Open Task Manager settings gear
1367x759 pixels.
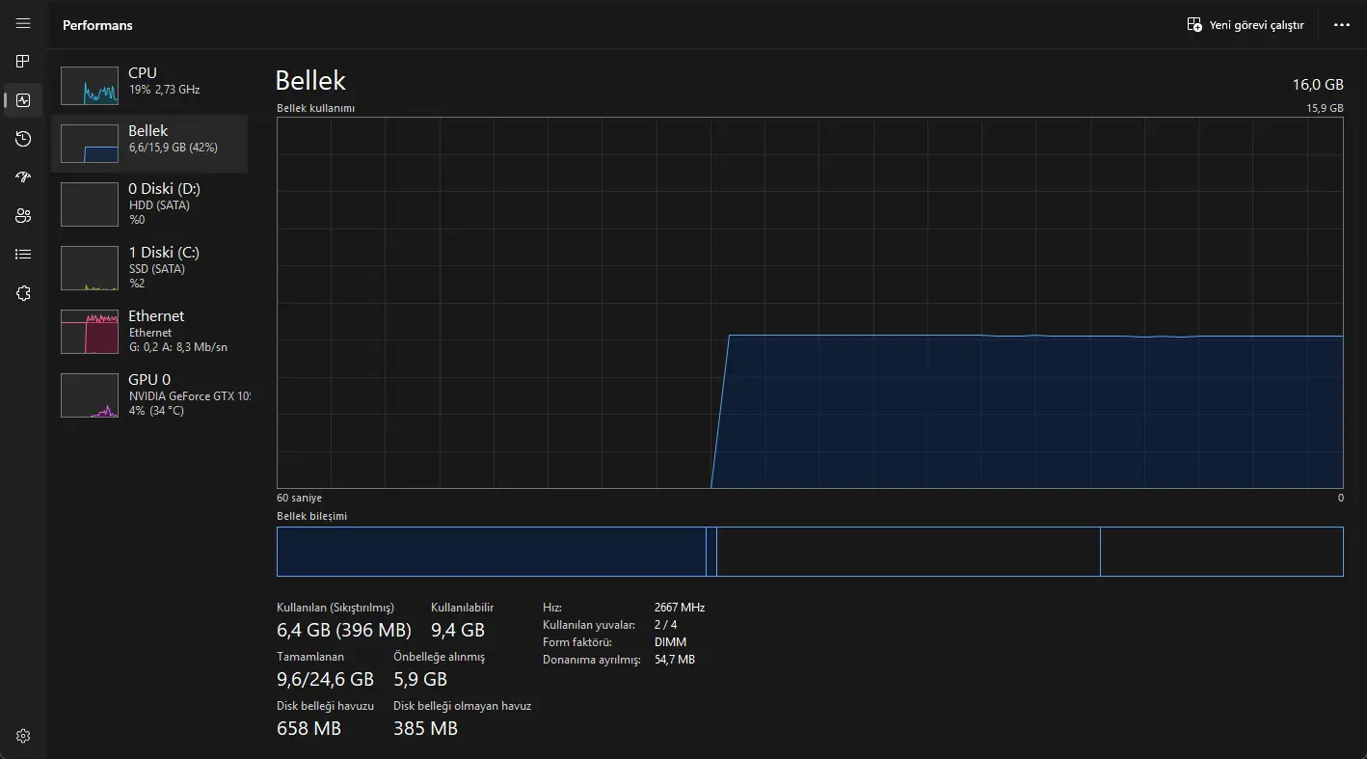tap(23, 736)
